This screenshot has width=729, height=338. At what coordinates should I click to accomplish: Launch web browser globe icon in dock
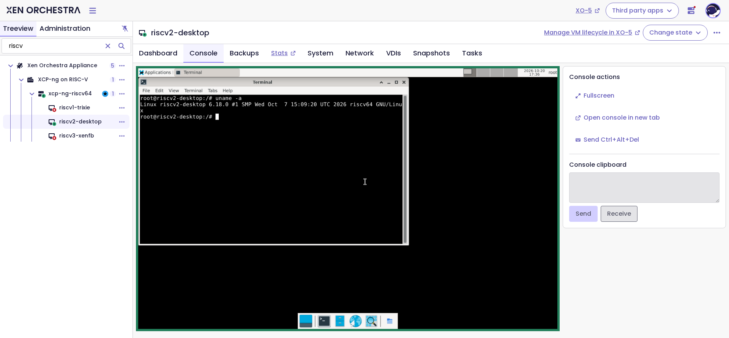pyautogui.click(x=355, y=321)
